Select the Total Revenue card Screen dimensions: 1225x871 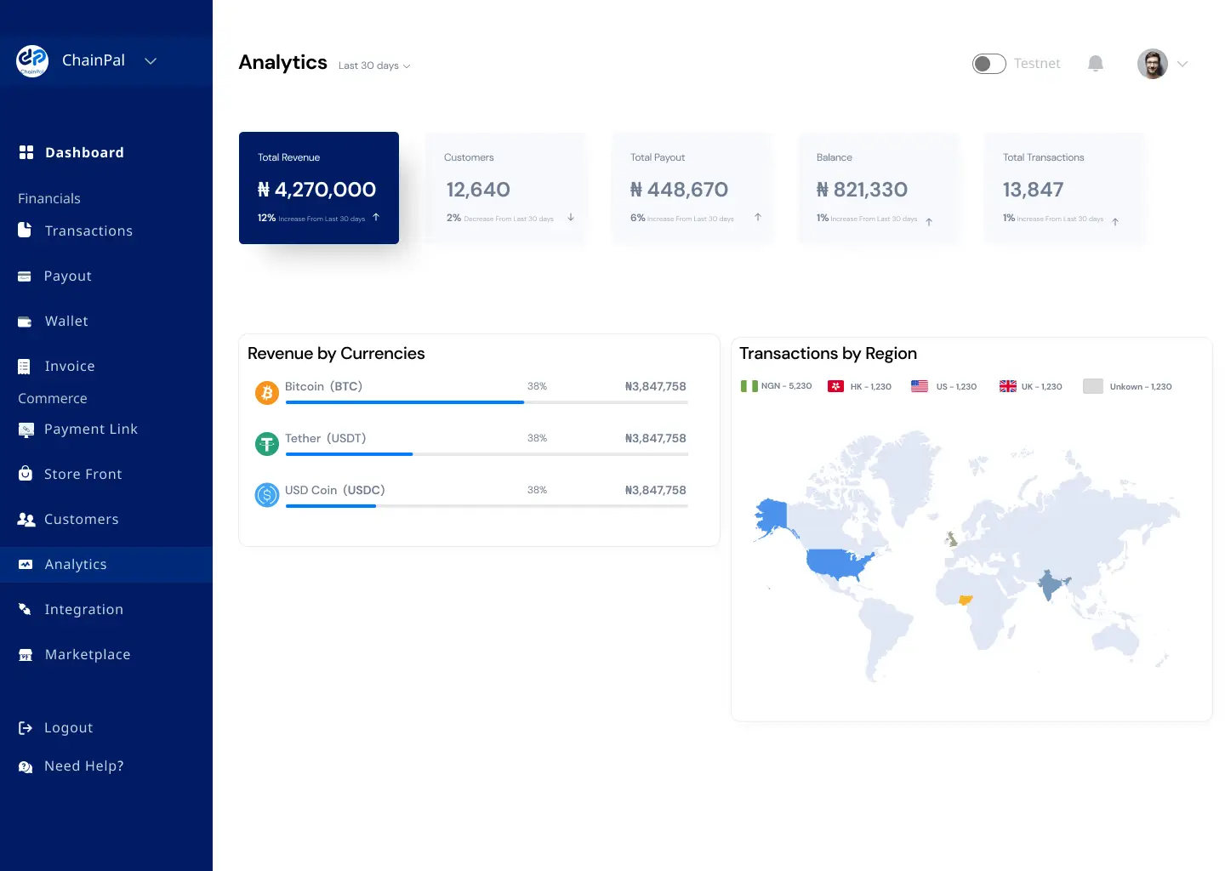[x=319, y=188]
